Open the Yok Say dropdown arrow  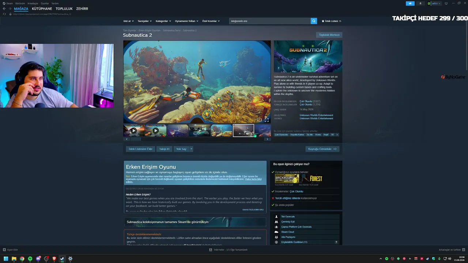tap(191, 149)
